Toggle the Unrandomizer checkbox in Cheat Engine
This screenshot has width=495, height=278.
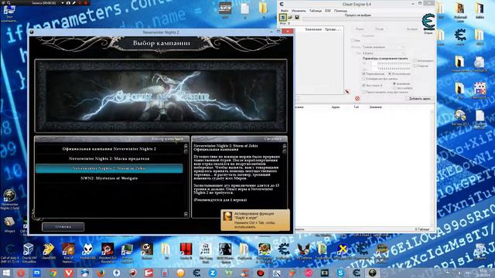(x=415, y=60)
